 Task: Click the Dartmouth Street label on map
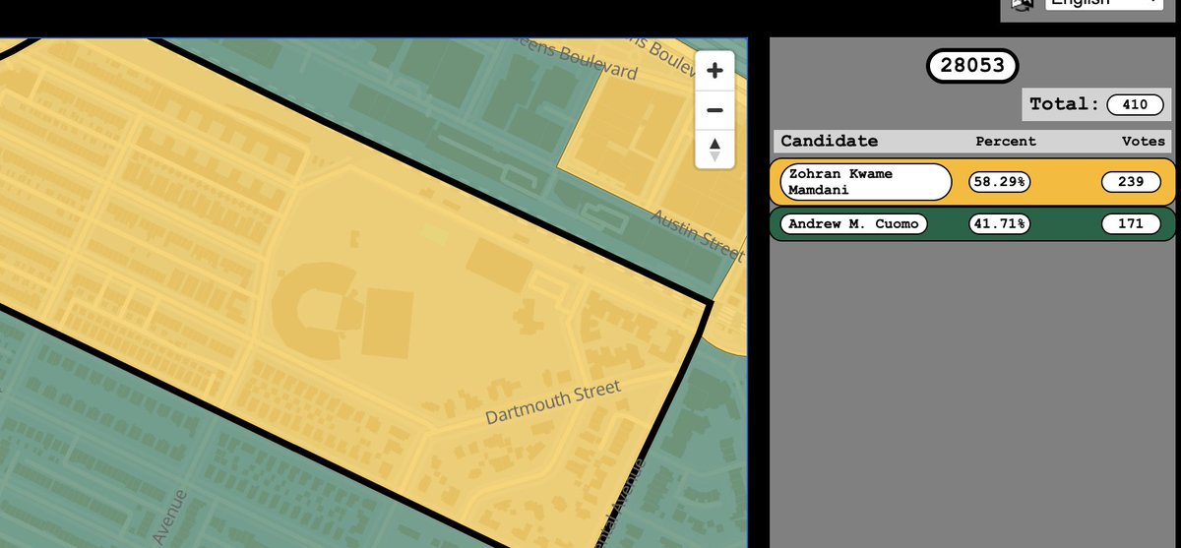[554, 402]
